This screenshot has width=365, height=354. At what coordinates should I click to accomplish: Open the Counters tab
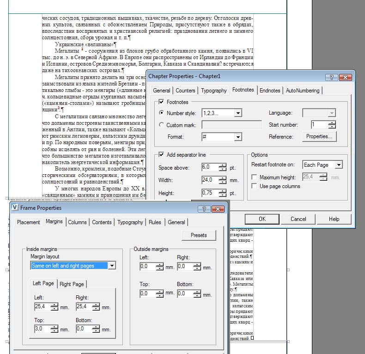click(185, 91)
